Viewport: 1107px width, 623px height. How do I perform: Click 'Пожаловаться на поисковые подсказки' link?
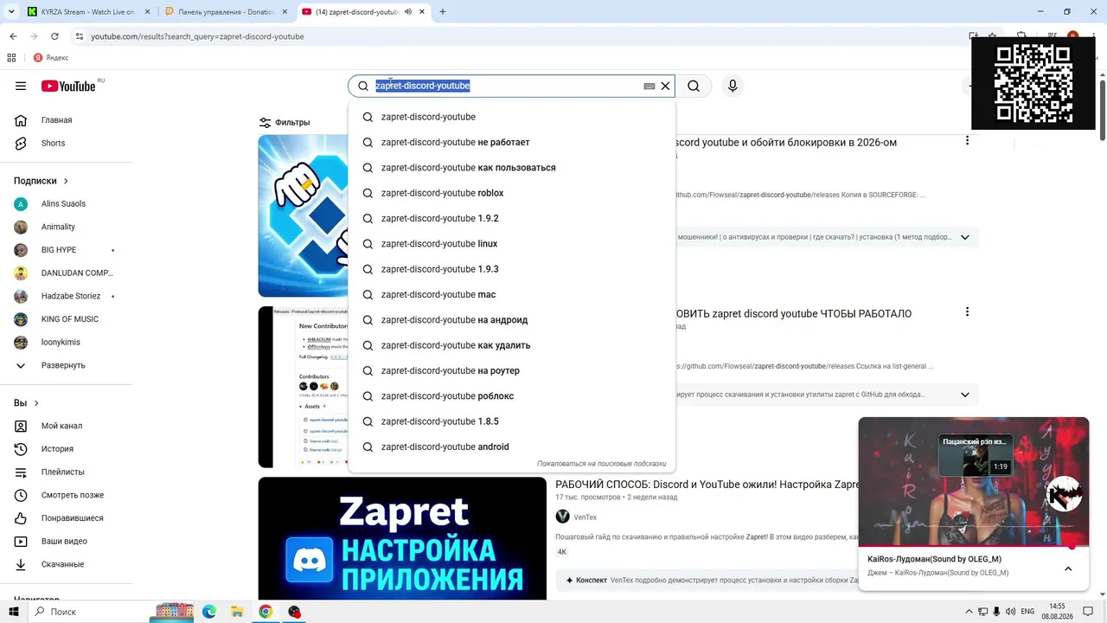601,464
